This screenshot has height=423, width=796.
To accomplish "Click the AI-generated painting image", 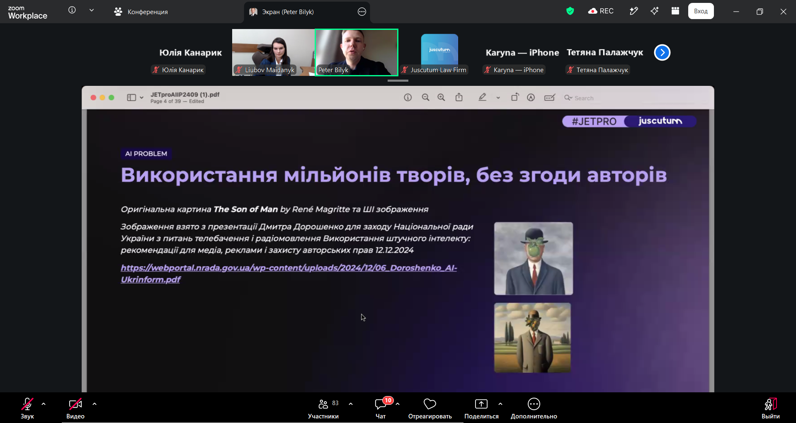I will [x=532, y=338].
